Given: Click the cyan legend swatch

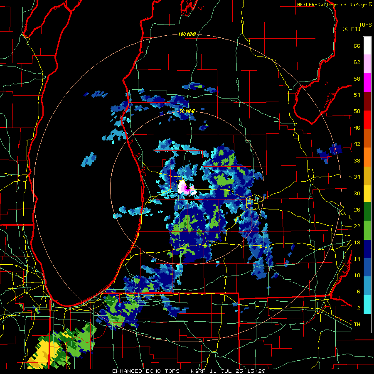Looking at the screenshot, I should pos(367,305).
